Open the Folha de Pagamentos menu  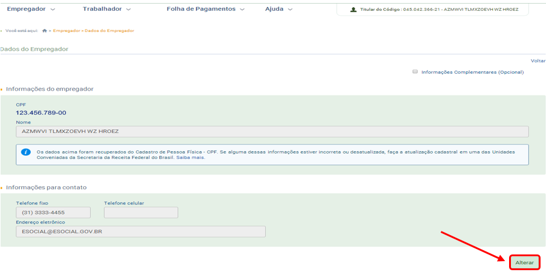point(201,9)
